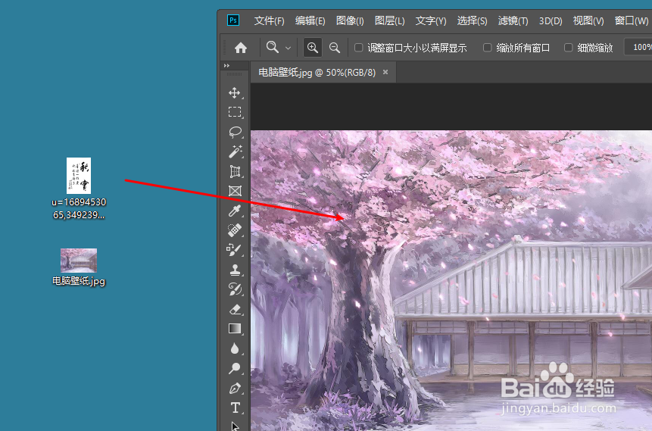Select the Rectangular Marquee tool

235,112
